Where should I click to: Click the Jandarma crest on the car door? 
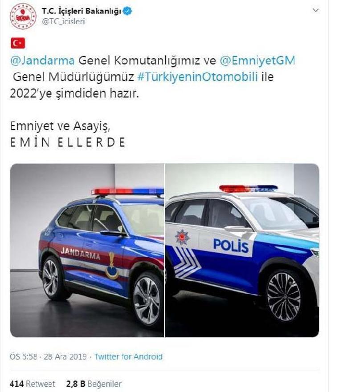112,266
